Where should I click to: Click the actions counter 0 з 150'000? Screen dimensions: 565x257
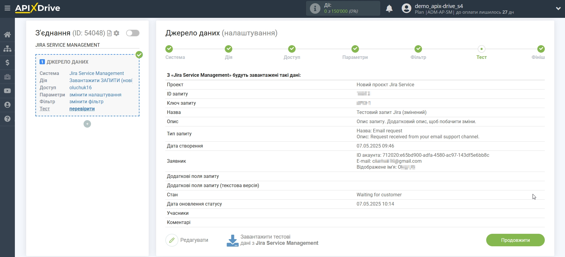[x=341, y=11]
